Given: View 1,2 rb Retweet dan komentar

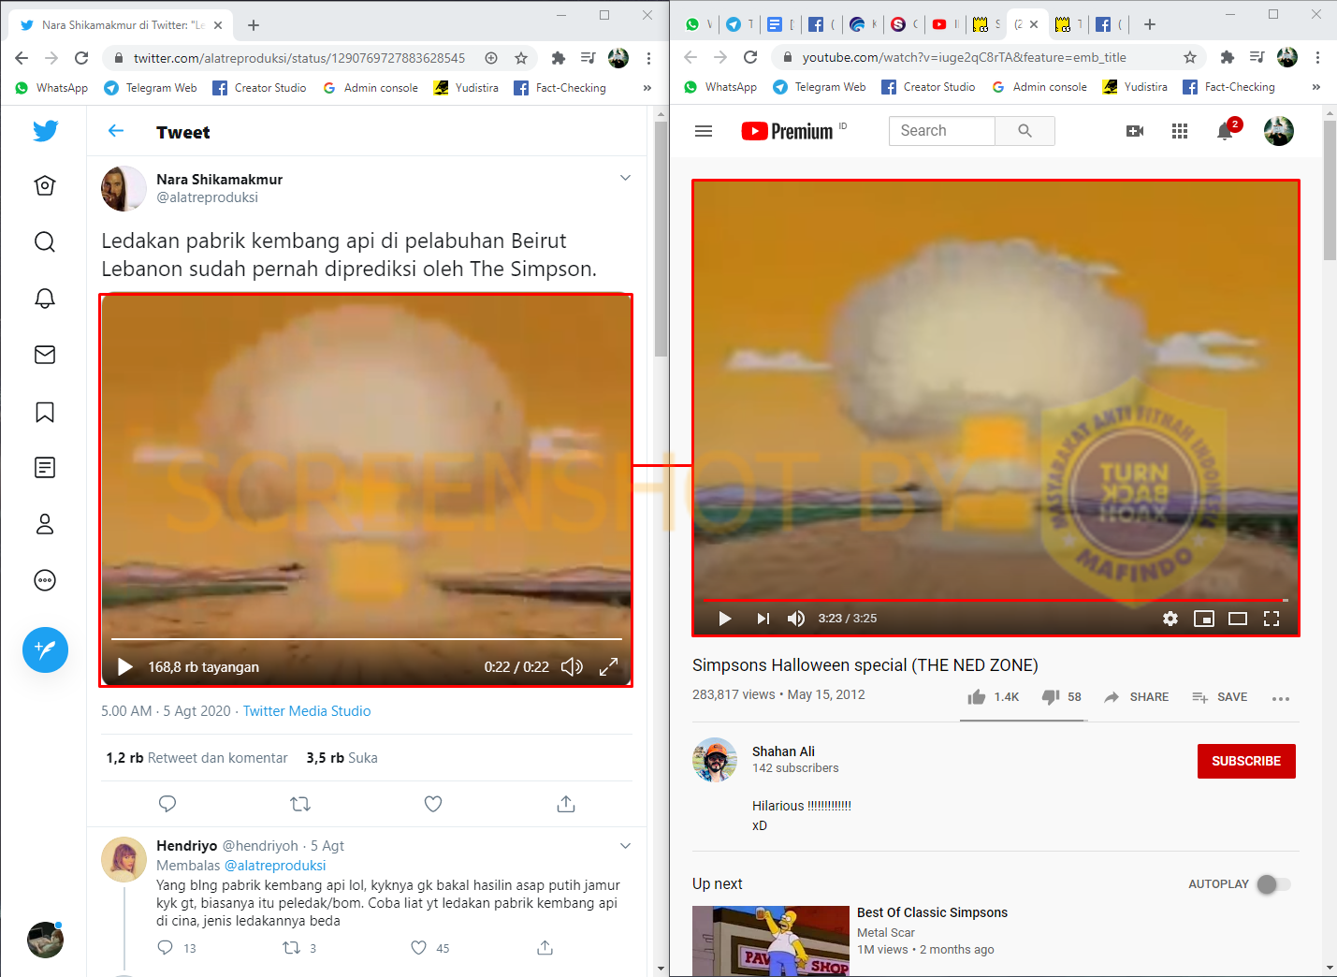Looking at the screenshot, I should click(196, 758).
